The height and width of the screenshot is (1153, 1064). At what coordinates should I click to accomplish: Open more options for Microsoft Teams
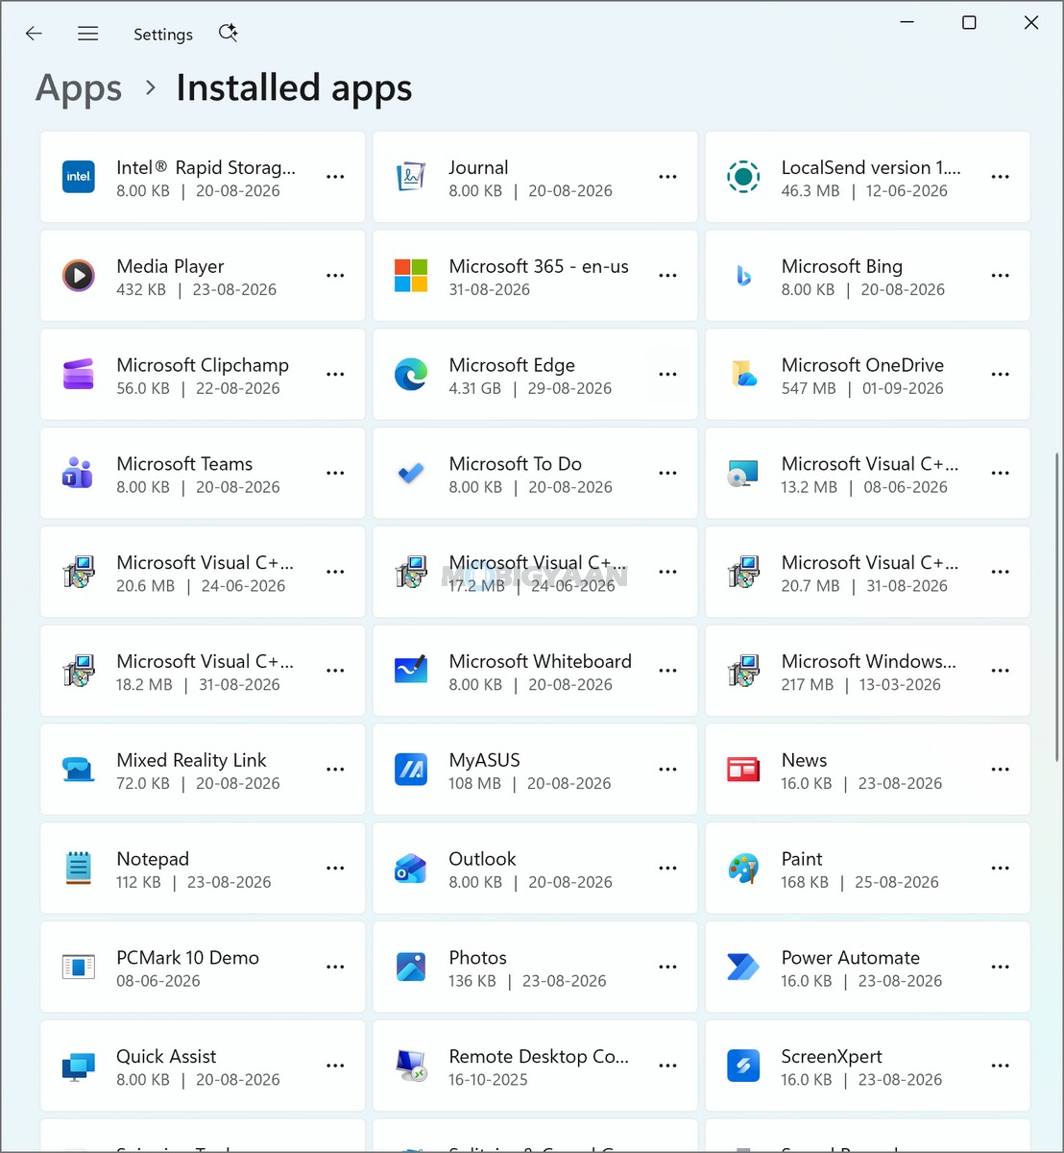tap(335, 474)
